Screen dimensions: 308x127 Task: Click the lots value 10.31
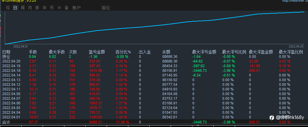point(34,89)
